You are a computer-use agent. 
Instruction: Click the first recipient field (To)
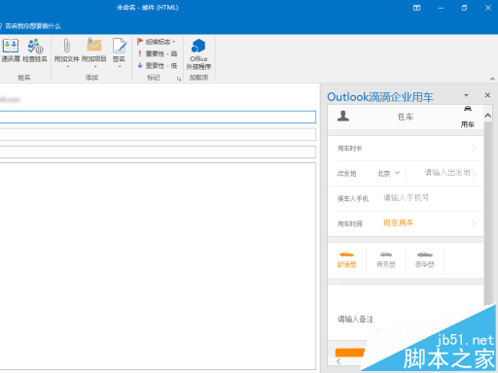158,117
